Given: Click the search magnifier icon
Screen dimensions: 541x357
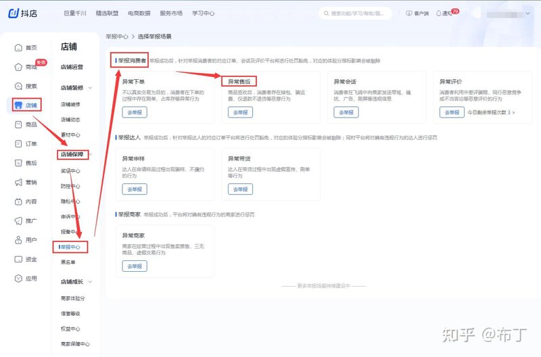Looking at the screenshot, I should pyautogui.click(x=326, y=14).
